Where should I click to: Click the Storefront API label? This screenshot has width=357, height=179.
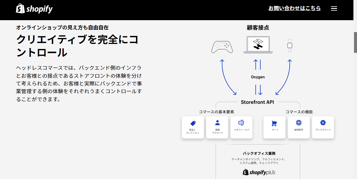pyautogui.click(x=258, y=102)
